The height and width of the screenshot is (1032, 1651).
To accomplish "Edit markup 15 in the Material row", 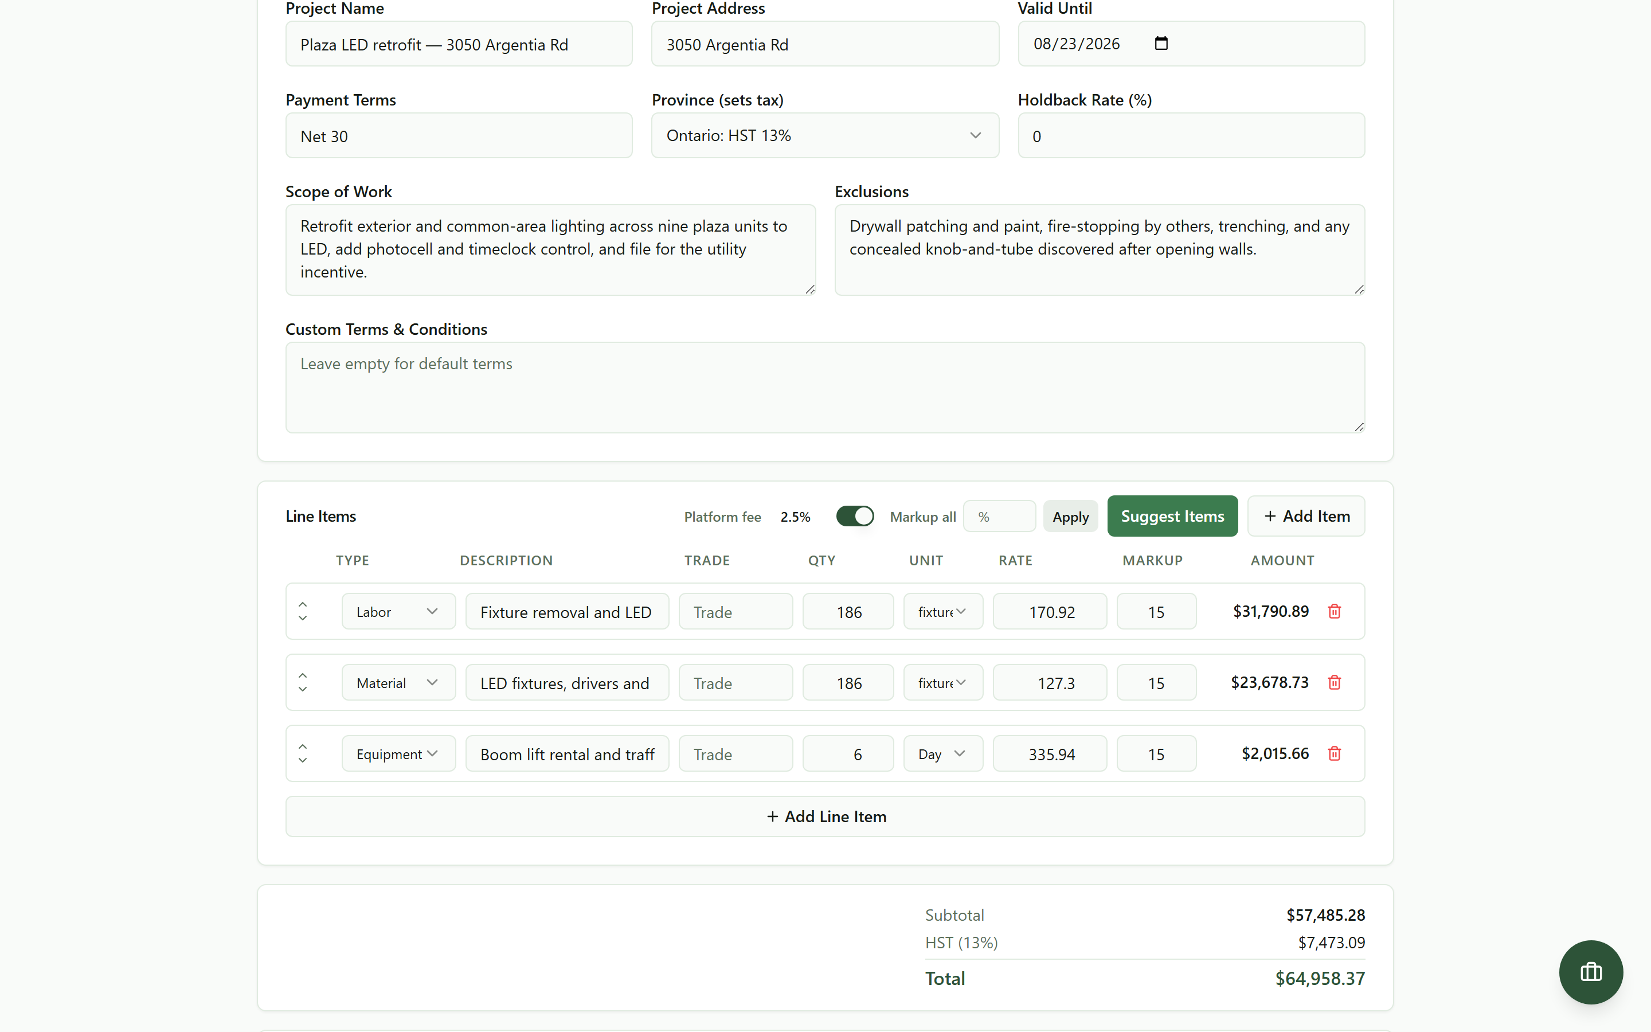I will 1156,682.
